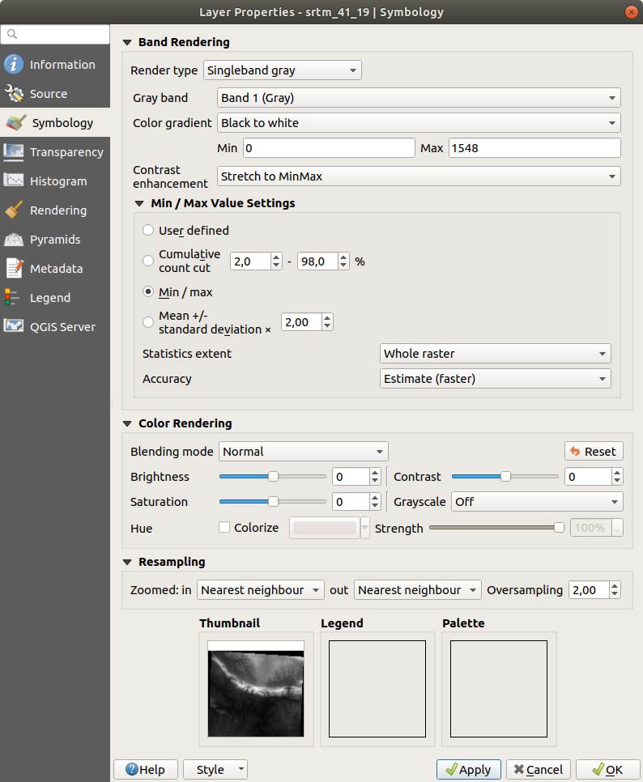The image size is (643, 782).
Task: Click the Max value input field
Action: point(534,148)
